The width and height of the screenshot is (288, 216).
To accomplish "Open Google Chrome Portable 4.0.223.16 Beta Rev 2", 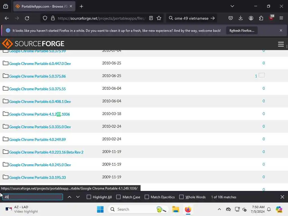I will tap(46, 152).
